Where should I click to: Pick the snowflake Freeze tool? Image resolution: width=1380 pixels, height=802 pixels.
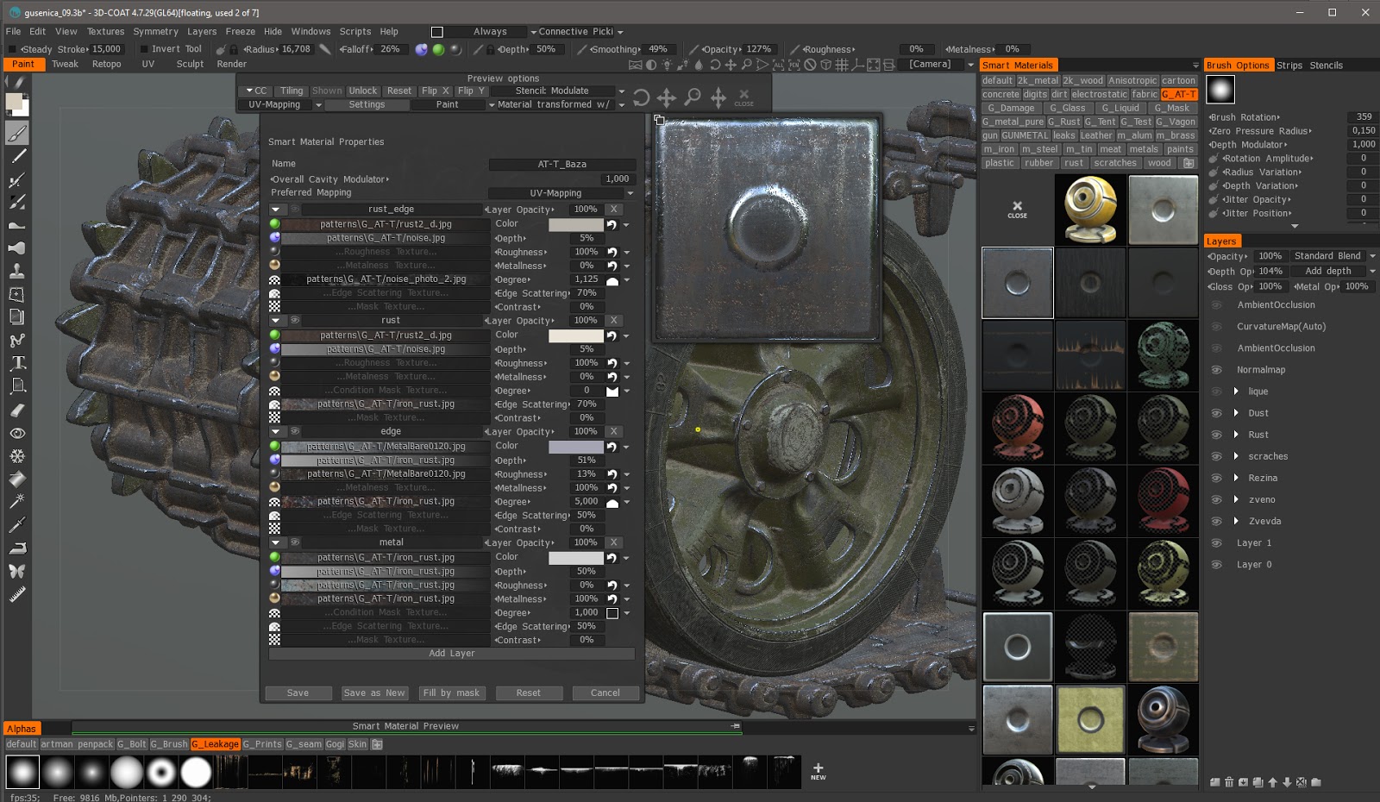pyautogui.click(x=17, y=456)
